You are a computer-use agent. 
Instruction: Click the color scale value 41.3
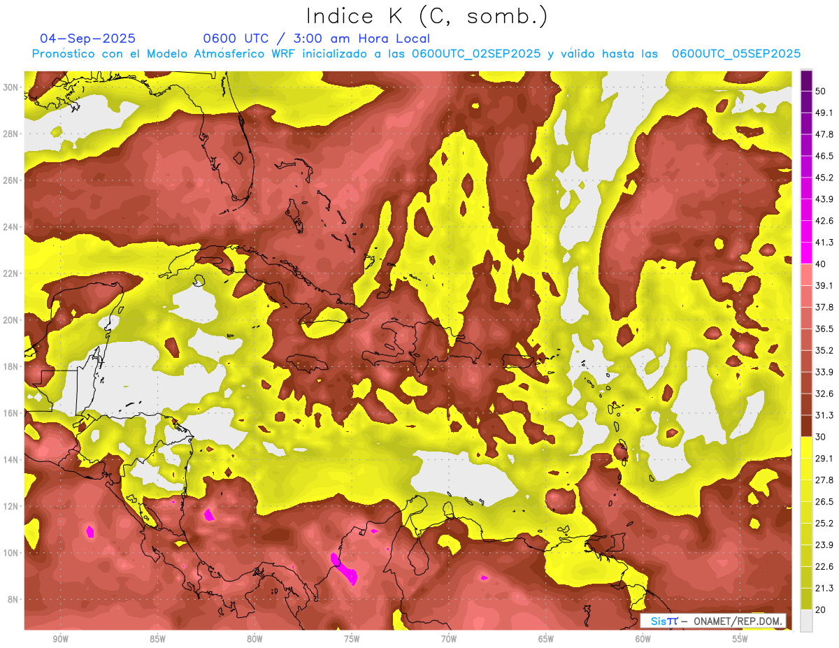[824, 243]
